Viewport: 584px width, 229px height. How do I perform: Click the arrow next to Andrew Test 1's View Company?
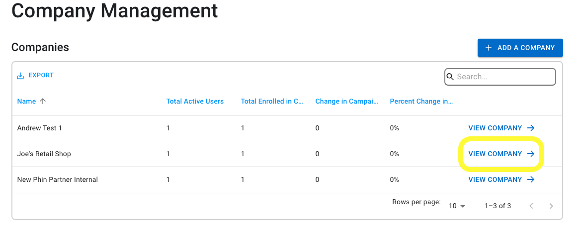click(531, 128)
